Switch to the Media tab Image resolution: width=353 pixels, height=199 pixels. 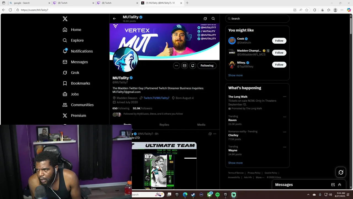point(201,125)
